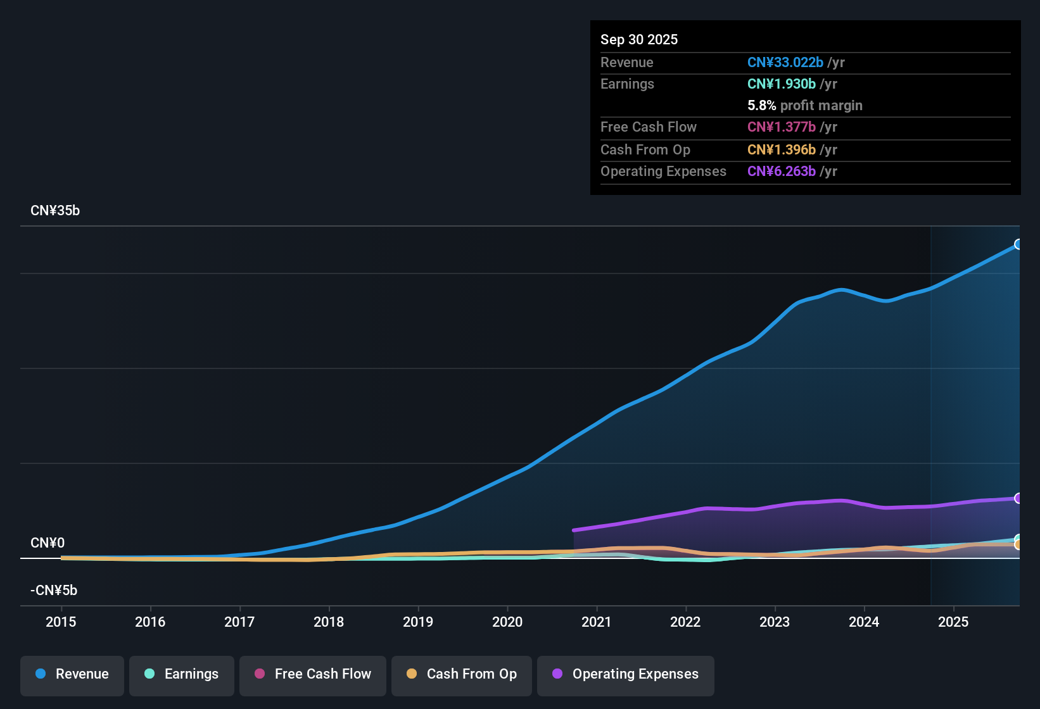The height and width of the screenshot is (709, 1040).
Task: Select the blue Revenue legend dot
Action: coord(41,674)
